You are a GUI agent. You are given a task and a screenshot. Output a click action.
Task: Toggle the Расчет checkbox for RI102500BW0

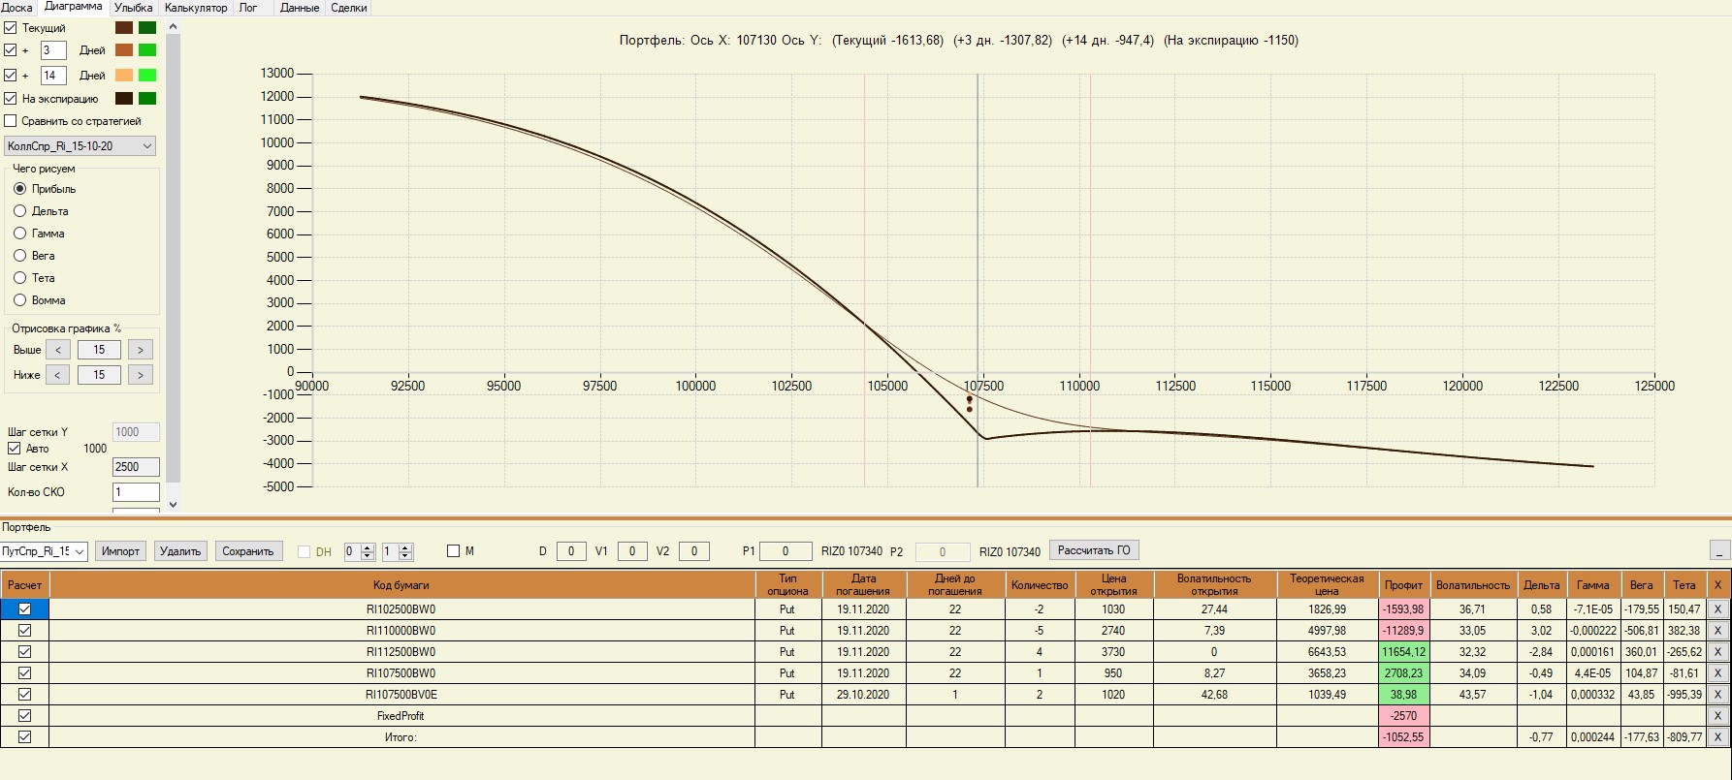25,609
